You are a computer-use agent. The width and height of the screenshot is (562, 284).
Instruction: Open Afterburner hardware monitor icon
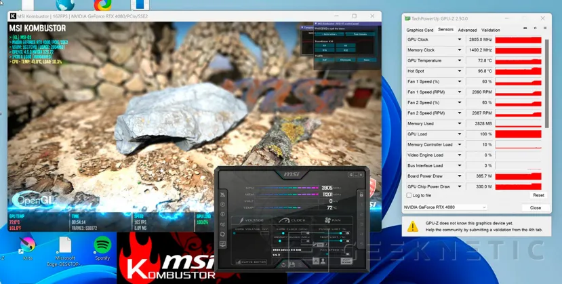coord(222,244)
